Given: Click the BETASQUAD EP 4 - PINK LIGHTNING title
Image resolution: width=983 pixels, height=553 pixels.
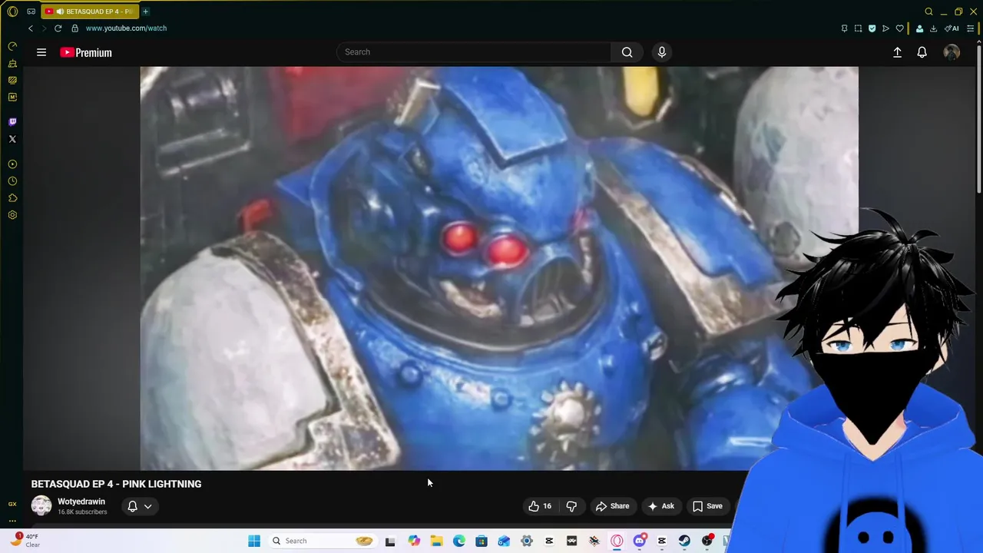Looking at the screenshot, I should coord(116,484).
